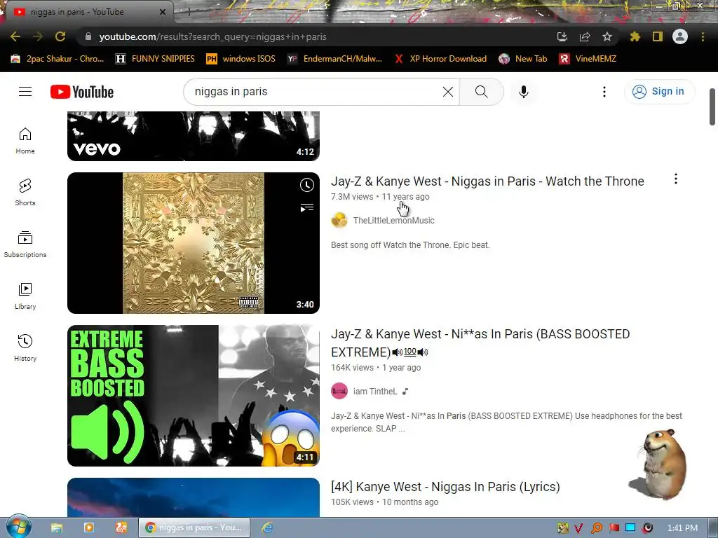
Task: Open Chrome three-dot menu
Action: [x=703, y=36]
